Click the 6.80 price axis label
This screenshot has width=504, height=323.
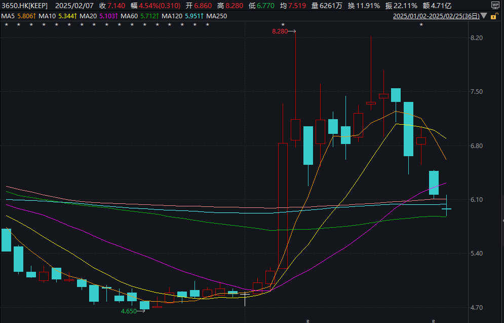click(476, 146)
